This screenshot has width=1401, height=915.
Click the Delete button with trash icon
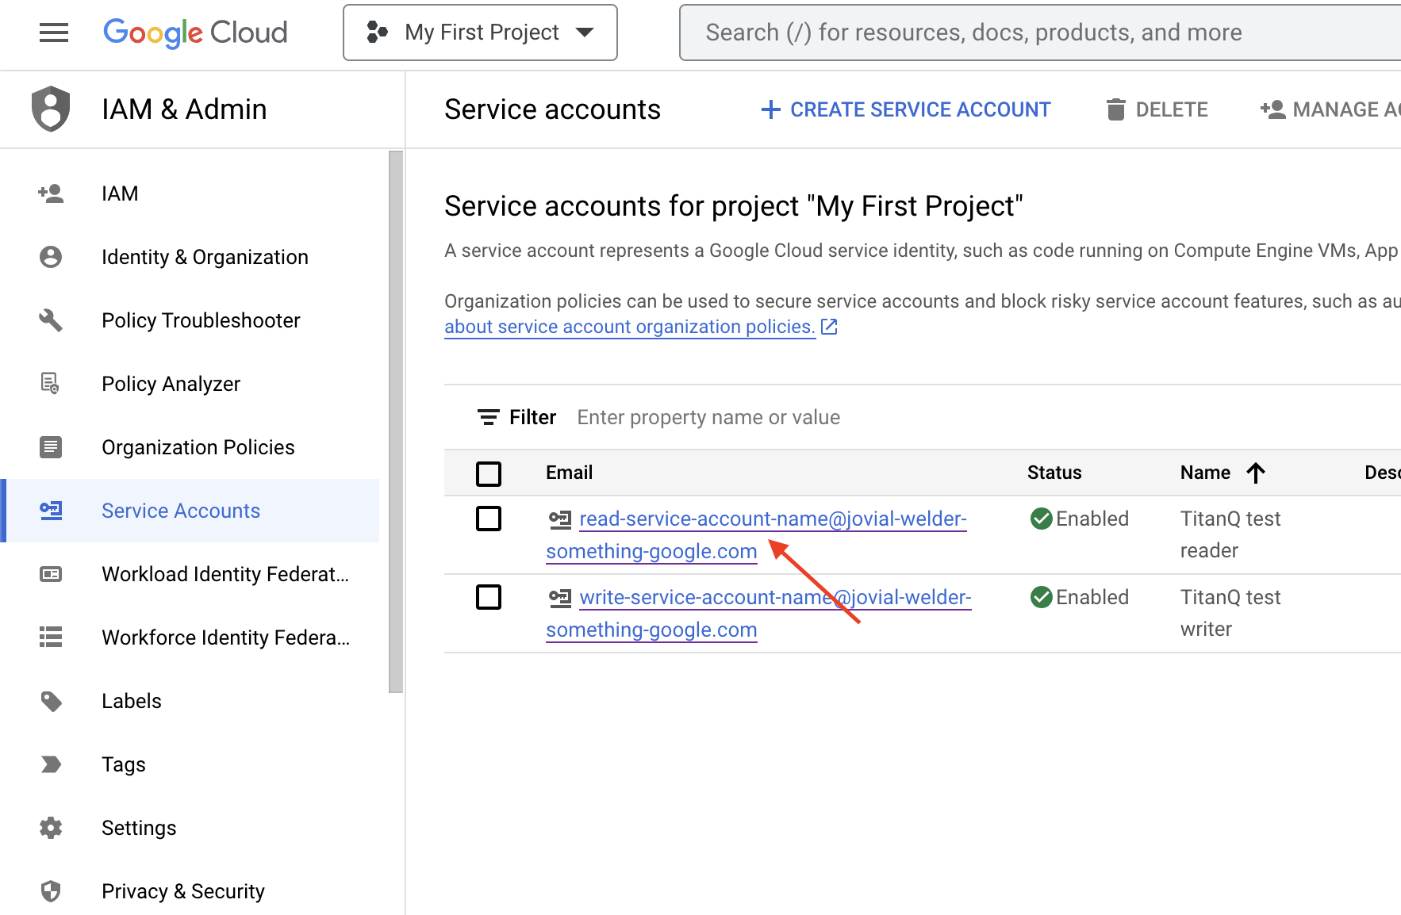pyautogui.click(x=1157, y=109)
